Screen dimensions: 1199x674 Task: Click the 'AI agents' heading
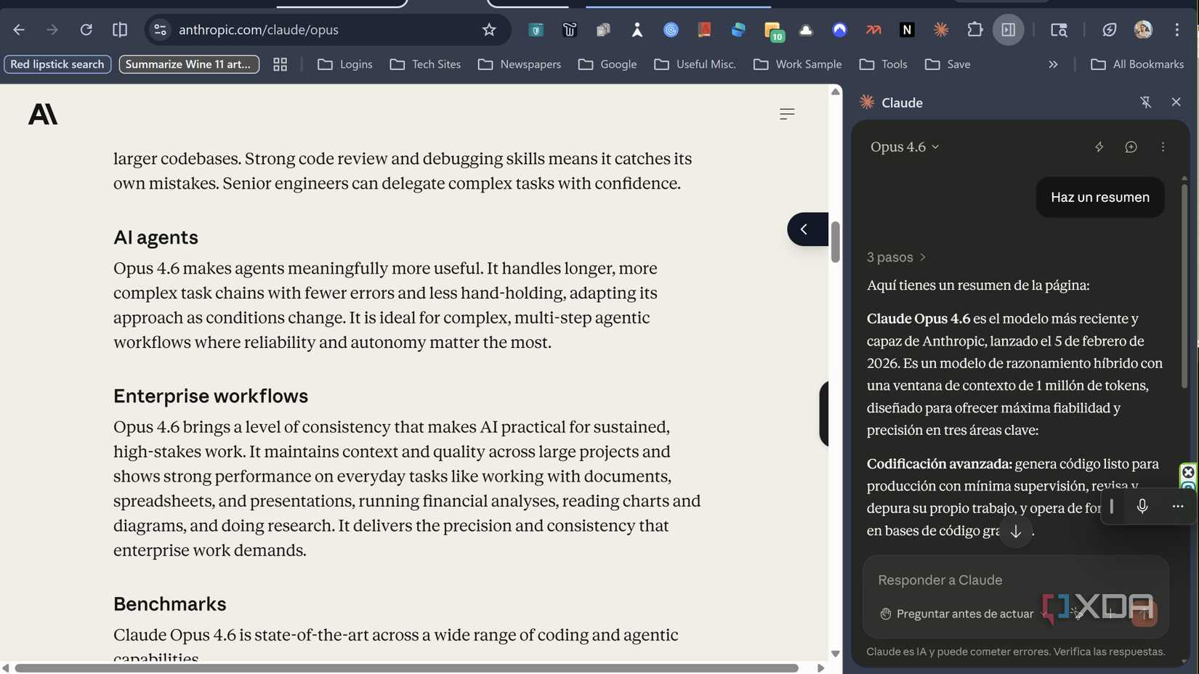[x=156, y=237]
